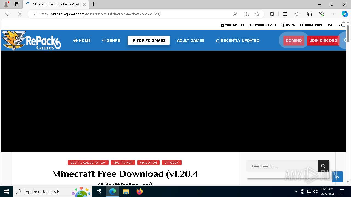Click the scroll-to-top arrow button
The width and height of the screenshot is (351, 197).
[338, 177]
